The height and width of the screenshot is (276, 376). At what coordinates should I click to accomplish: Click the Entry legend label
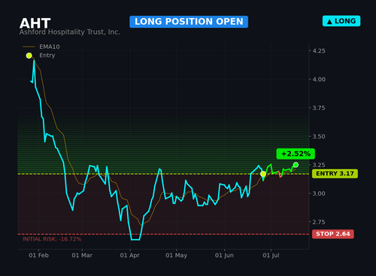pos(47,55)
